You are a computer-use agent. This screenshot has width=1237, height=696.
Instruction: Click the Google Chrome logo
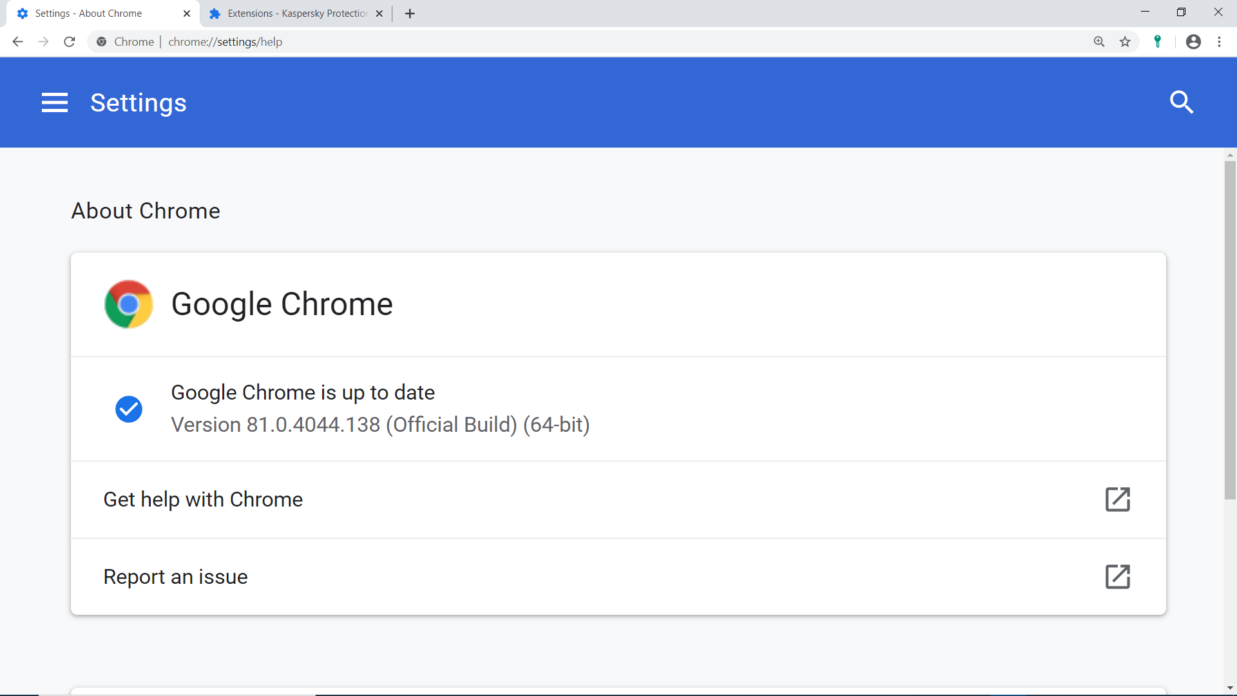click(x=129, y=304)
